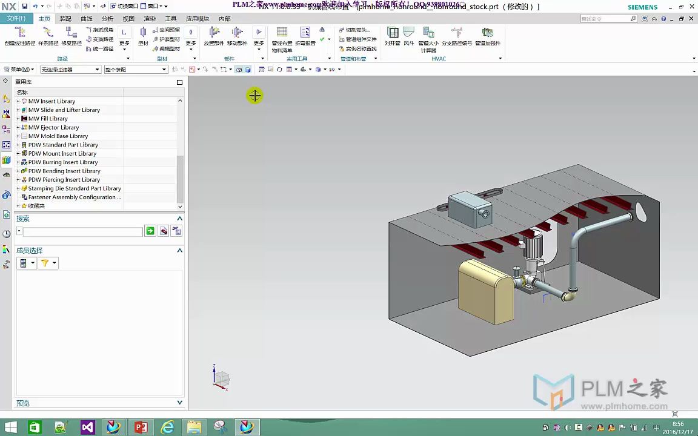Open the 整个装配 scope dropdown
698x436 pixels.
coord(136,70)
